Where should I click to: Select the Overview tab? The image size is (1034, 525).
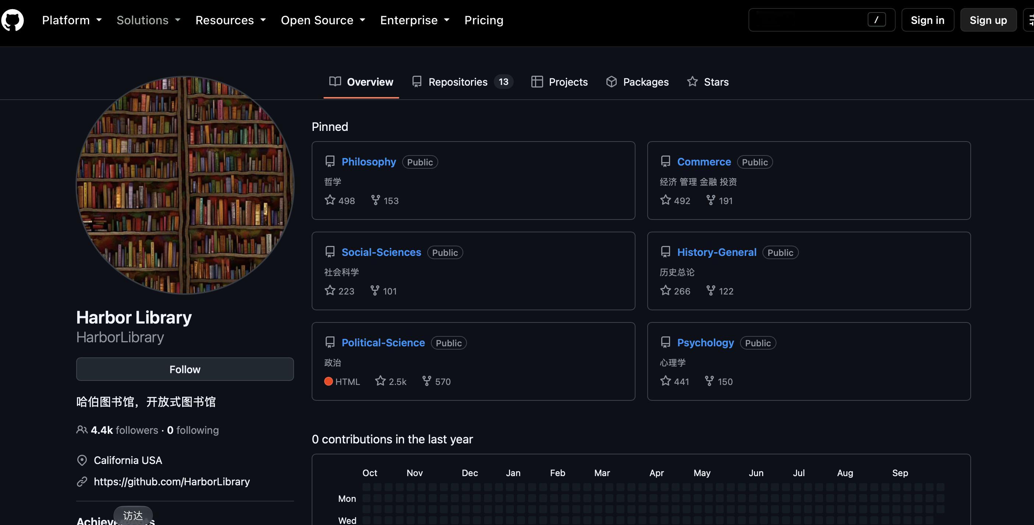361,82
